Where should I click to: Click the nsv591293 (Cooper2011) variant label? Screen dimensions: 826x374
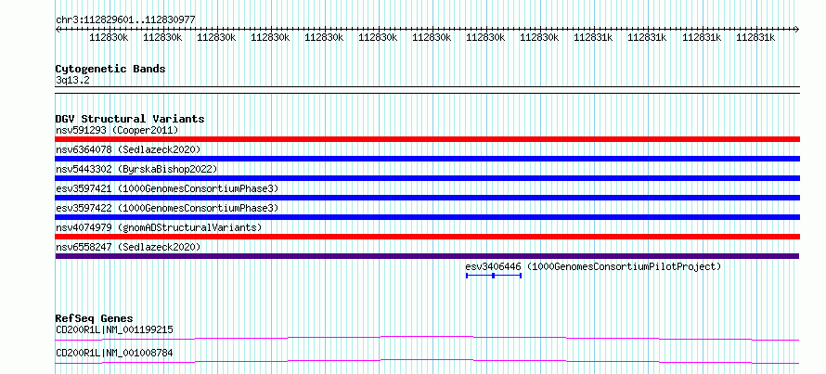(x=117, y=130)
